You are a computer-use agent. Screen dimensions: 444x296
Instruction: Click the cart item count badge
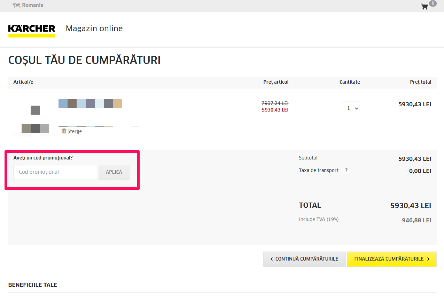pyautogui.click(x=433, y=3)
